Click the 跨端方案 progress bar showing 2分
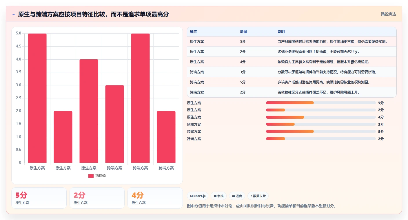 pyautogui.click(x=321, y=139)
